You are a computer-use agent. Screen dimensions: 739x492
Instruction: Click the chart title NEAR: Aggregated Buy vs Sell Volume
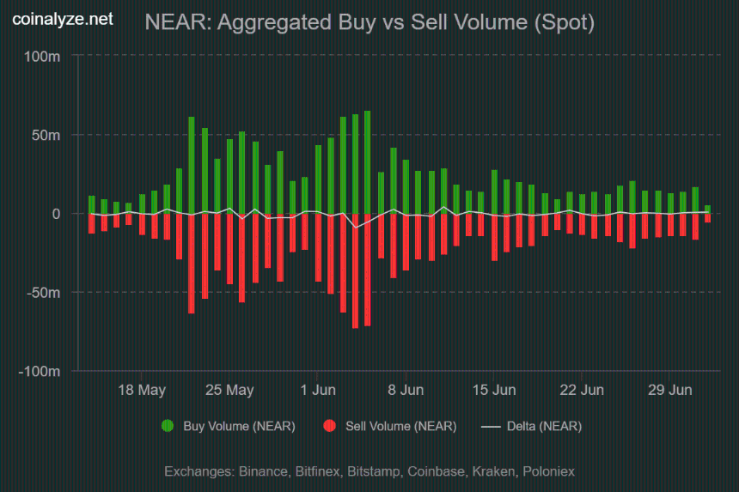(x=369, y=22)
